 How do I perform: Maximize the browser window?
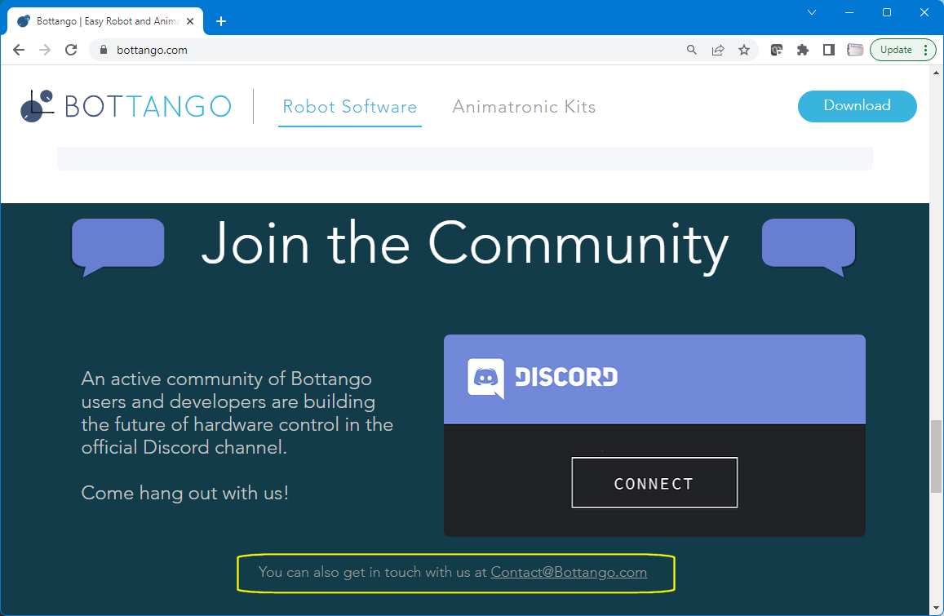887,12
